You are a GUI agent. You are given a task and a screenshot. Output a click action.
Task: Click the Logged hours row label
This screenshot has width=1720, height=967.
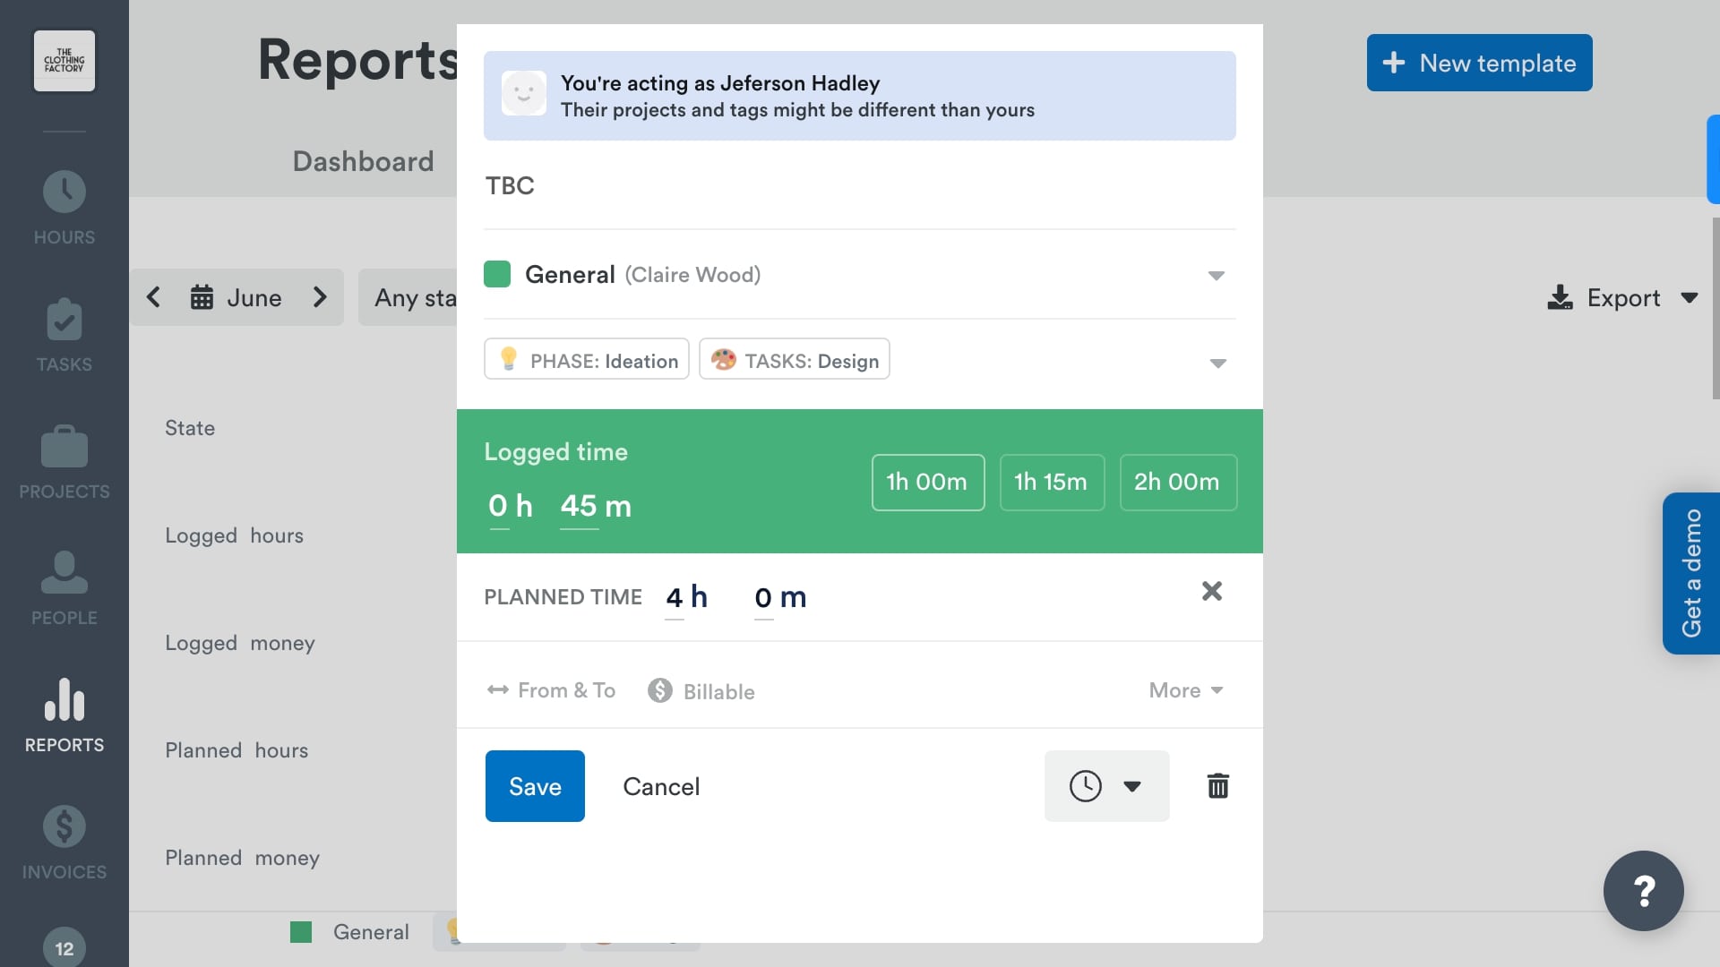tap(234, 535)
